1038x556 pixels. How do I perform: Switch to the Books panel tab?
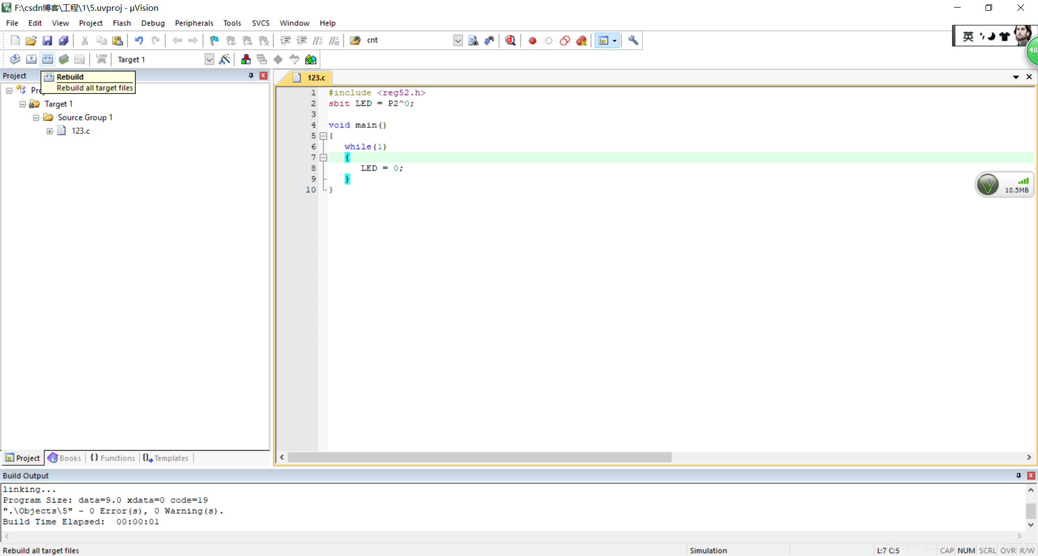pyautogui.click(x=64, y=458)
